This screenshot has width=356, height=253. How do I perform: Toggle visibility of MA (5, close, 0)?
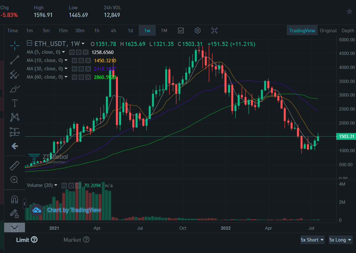tap(72, 52)
